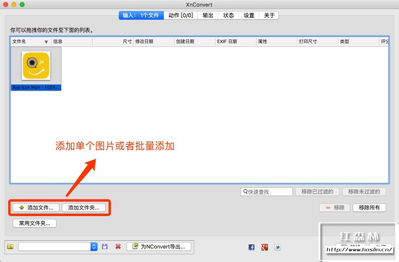Sort by 文件名 column header
Image resolution: width=399 pixels, height=262 pixels.
pyautogui.click(x=31, y=41)
